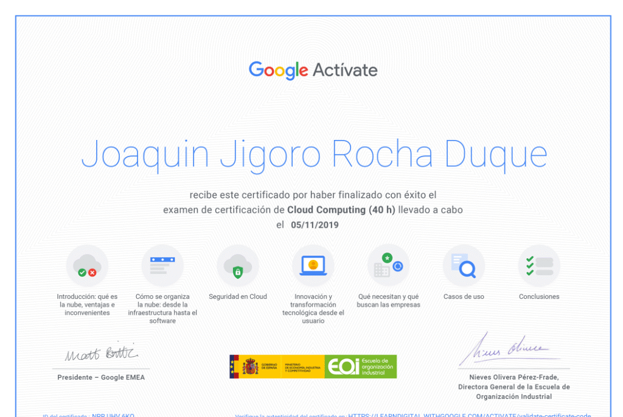
Task: Click 'recibe este certificado por haber finalizado' line
Action: click(x=313, y=195)
